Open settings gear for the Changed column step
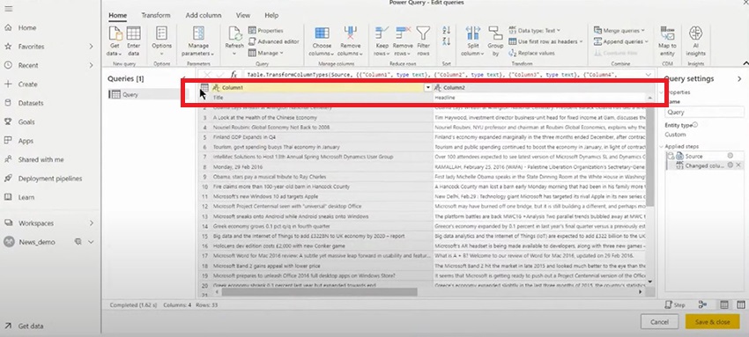This screenshot has width=749, height=337. click(x=730, y=165)
